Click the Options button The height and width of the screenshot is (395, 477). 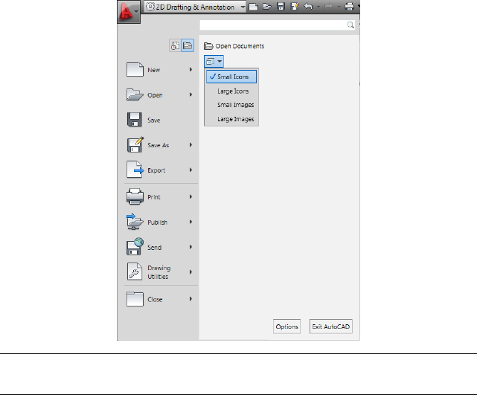pos(286,327)
